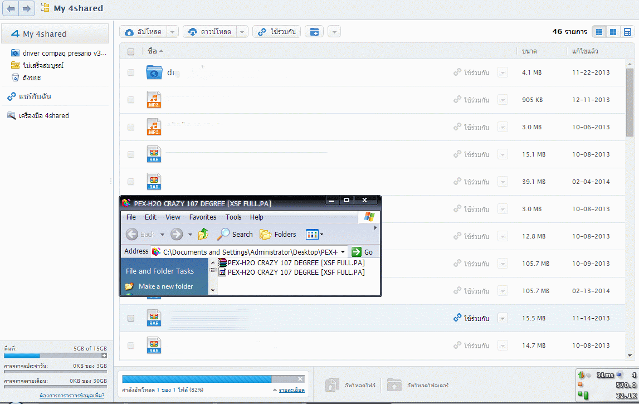
Task: Cancel the upload with the progress X button
Action: coord(300,379)
